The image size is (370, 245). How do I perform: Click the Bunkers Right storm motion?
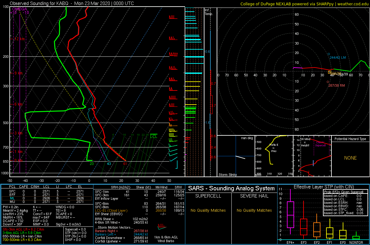pyautogui.click(x=121, y=231)
